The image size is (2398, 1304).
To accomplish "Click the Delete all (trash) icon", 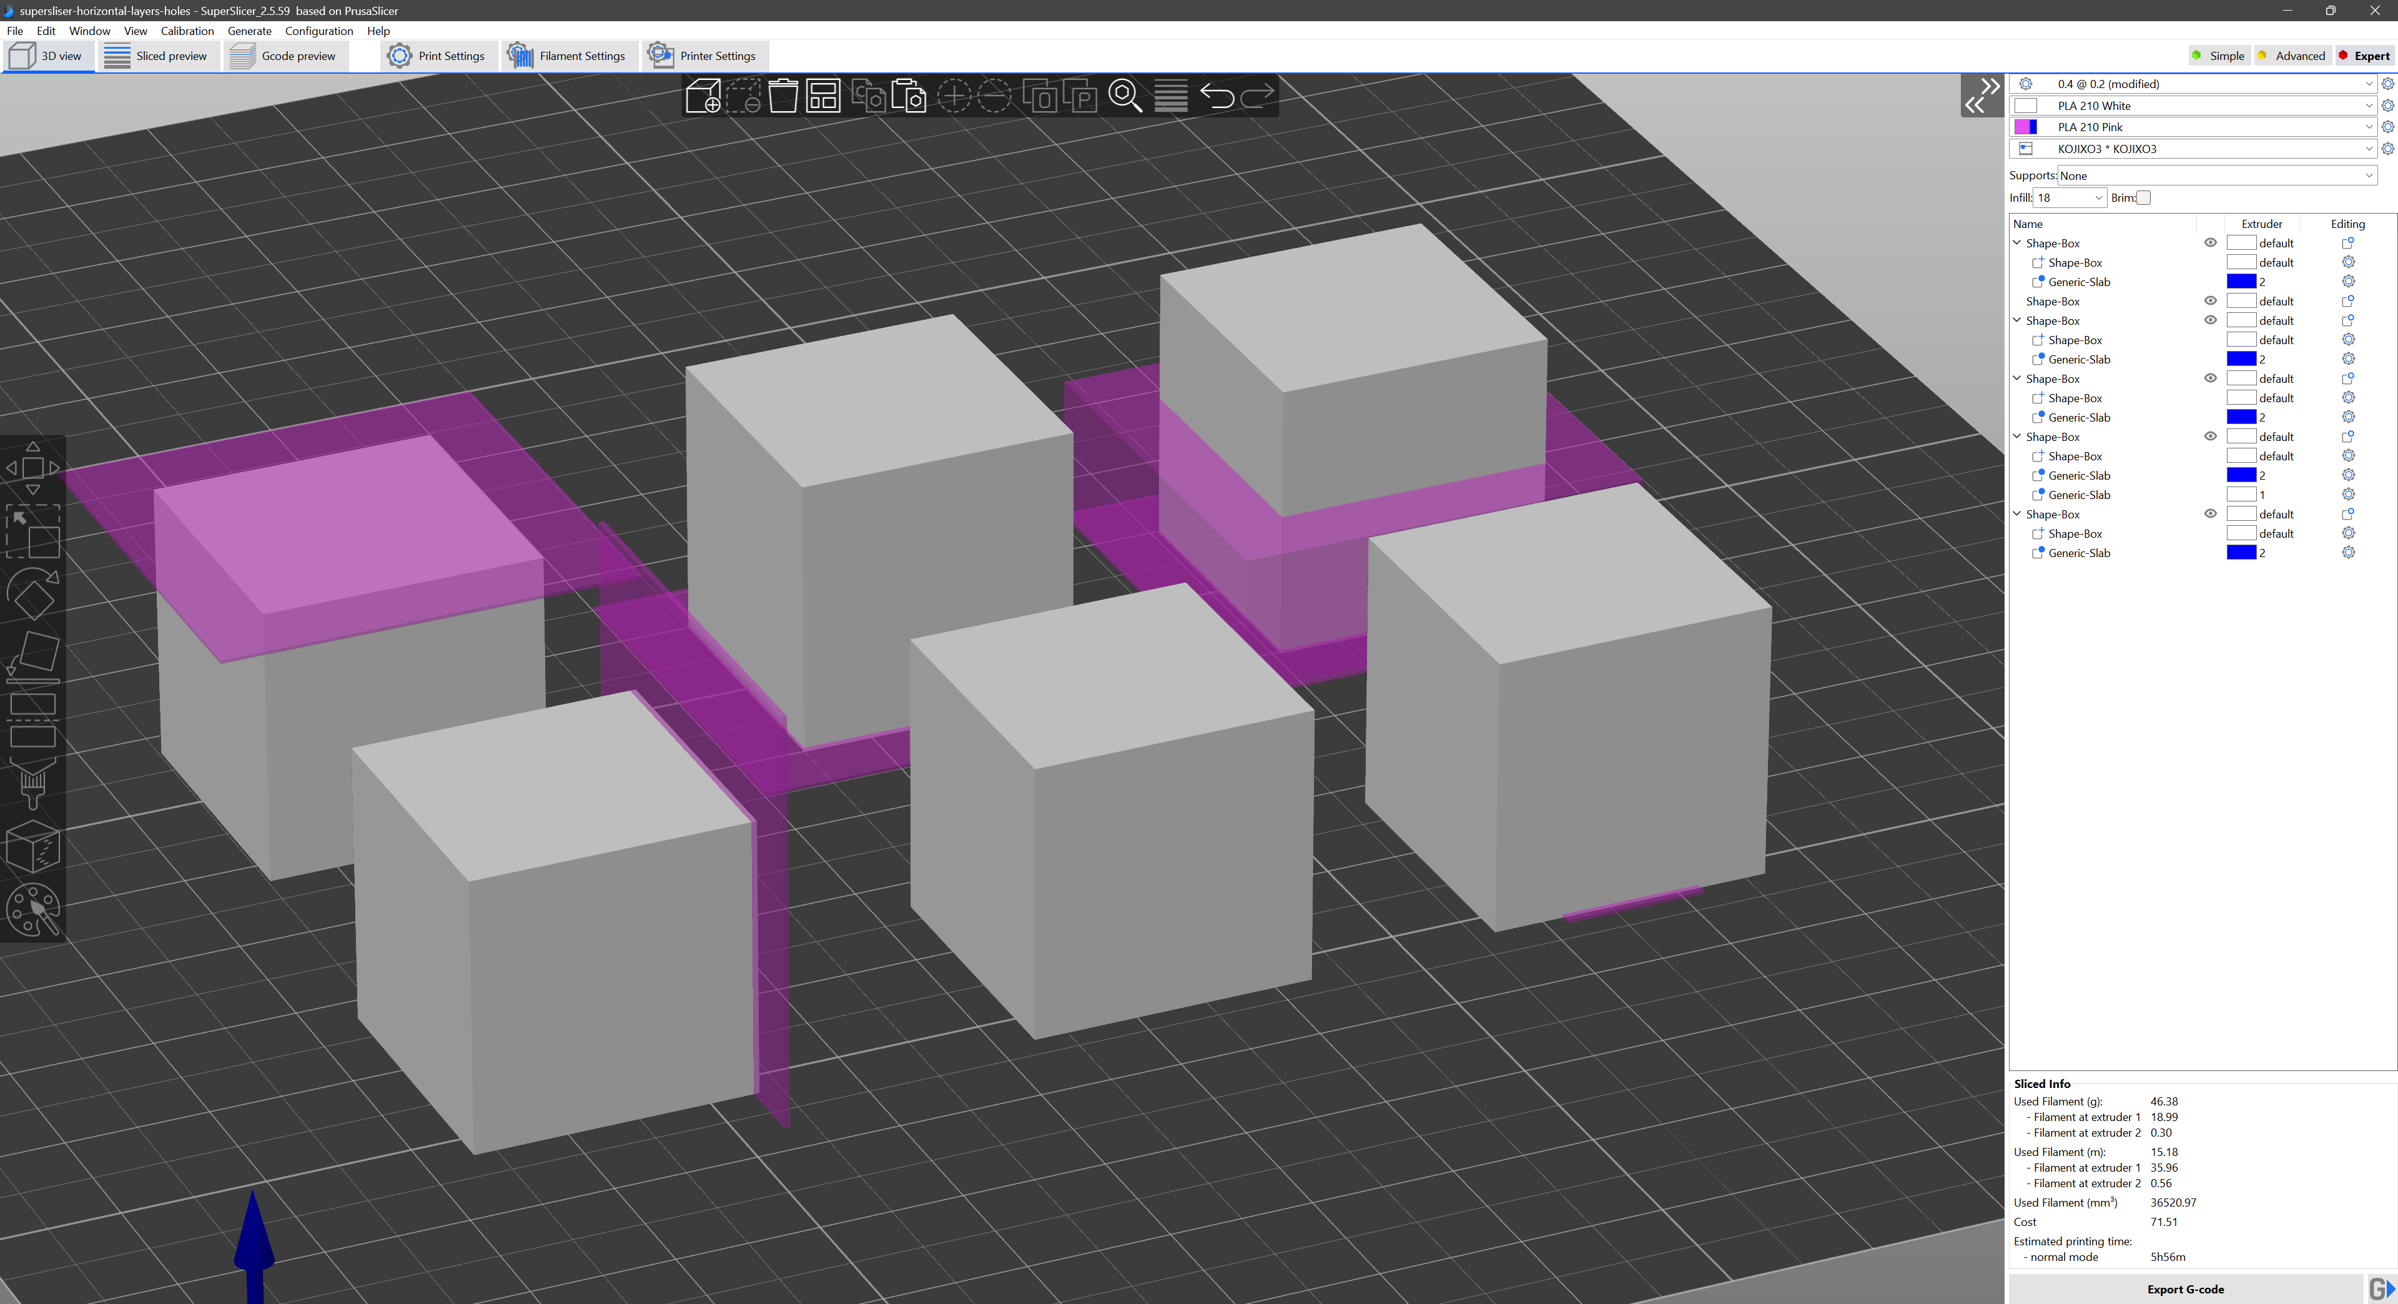I will pyautogui.click(x=783, y=96).
